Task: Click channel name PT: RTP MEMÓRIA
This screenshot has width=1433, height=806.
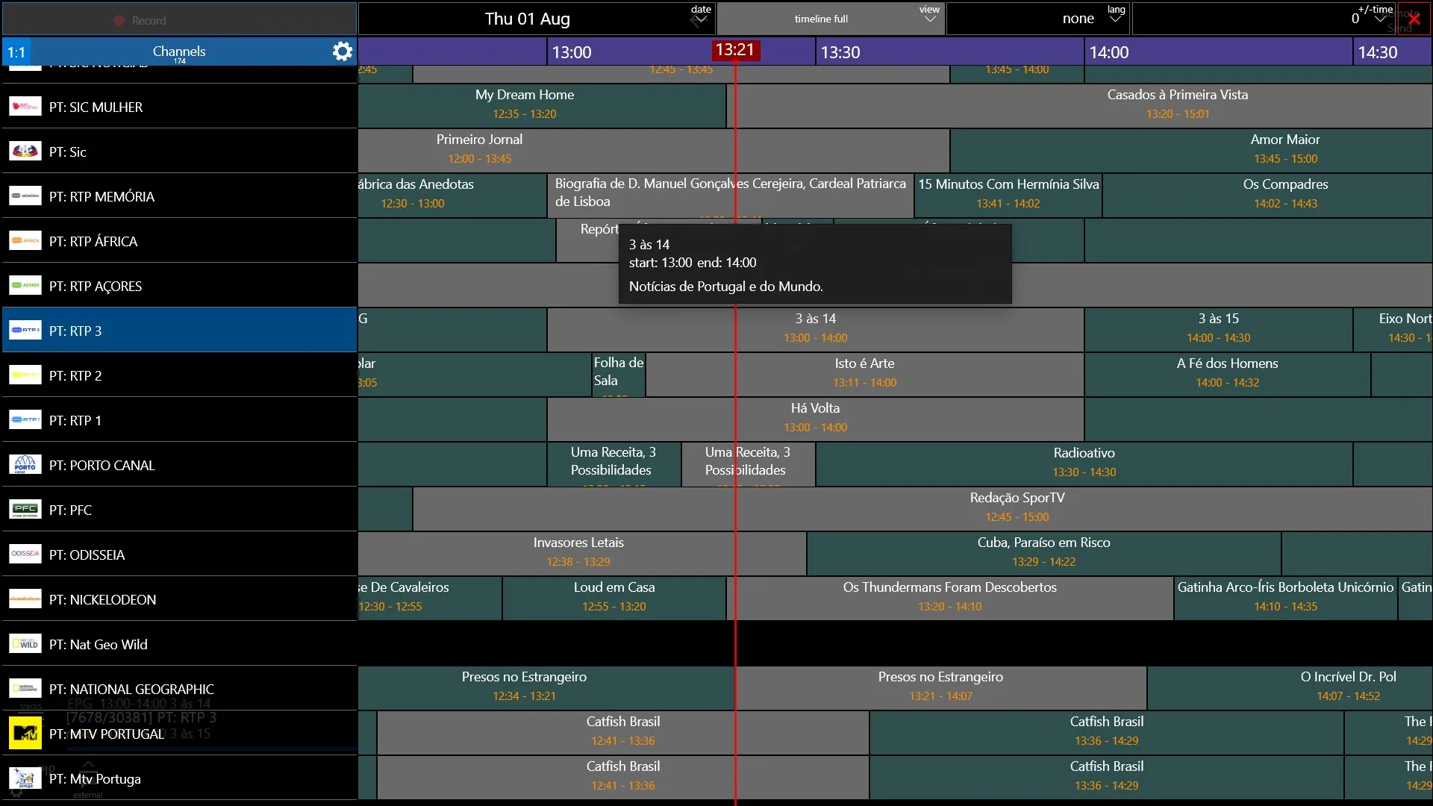Action: coord(102,196)
